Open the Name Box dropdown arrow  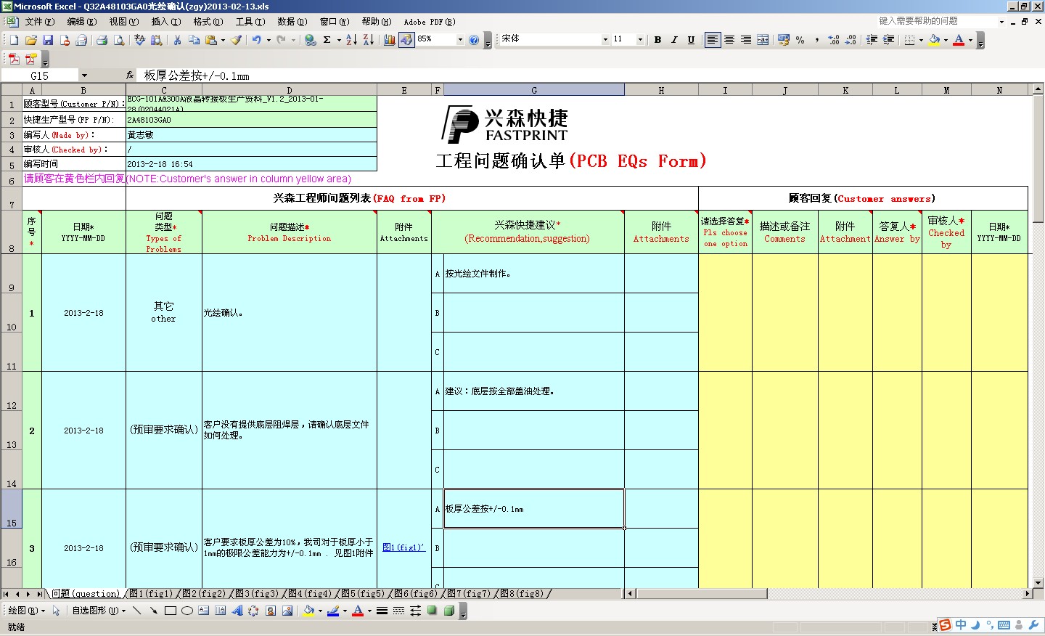click(84, 76)
